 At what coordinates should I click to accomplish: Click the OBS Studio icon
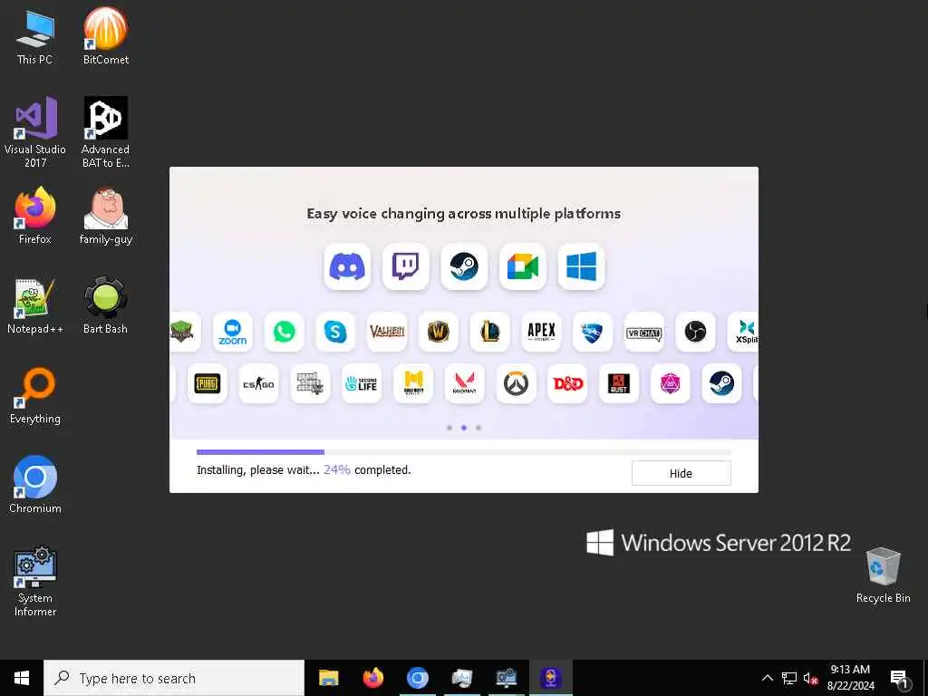(695, 332)
